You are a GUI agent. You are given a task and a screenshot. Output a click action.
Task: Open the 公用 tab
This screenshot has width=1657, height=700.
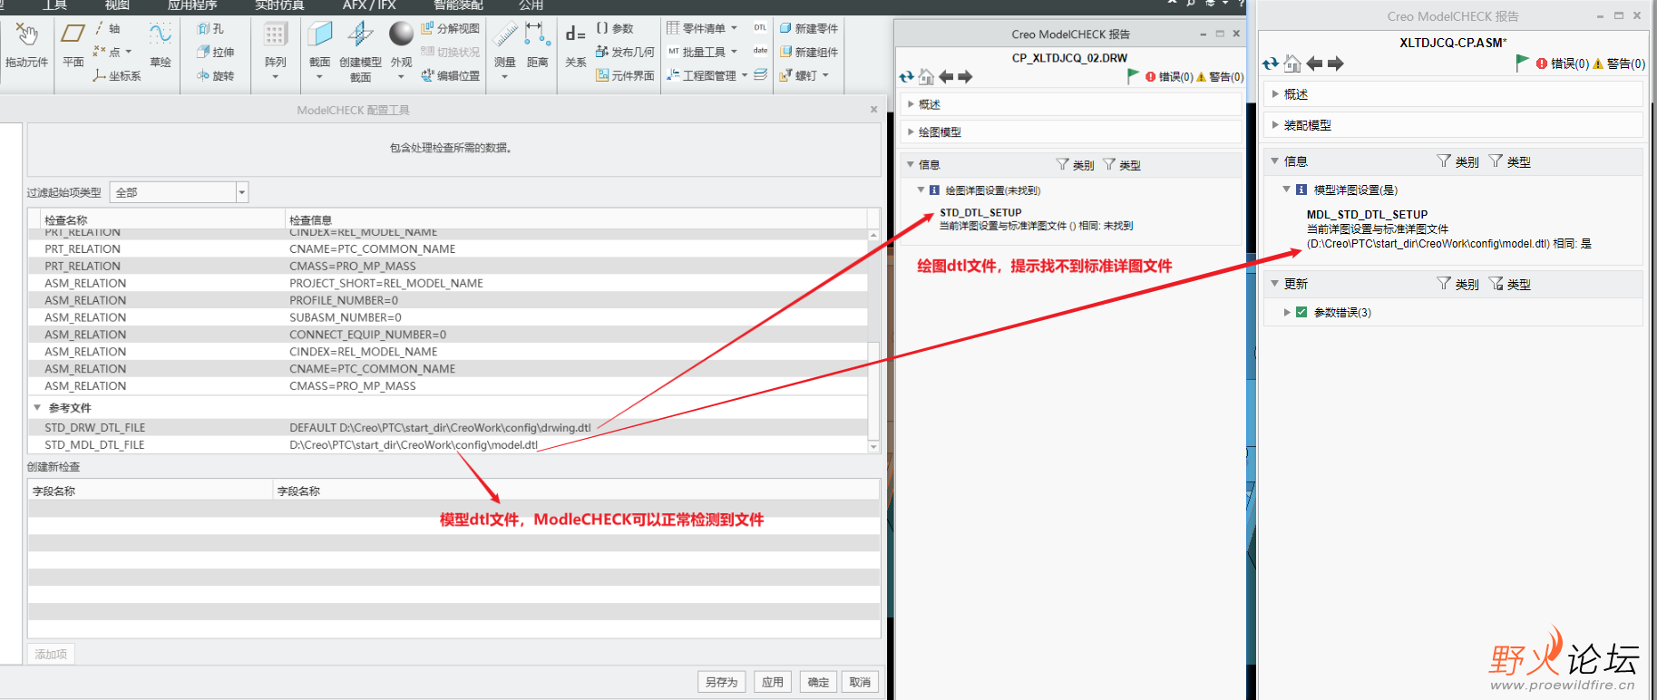531,5
